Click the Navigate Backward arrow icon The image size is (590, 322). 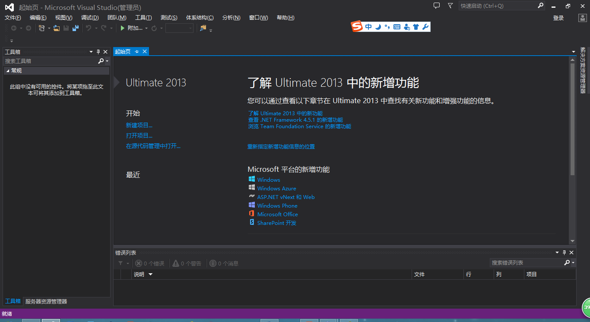pyautogui.click(x=14, y=28)
